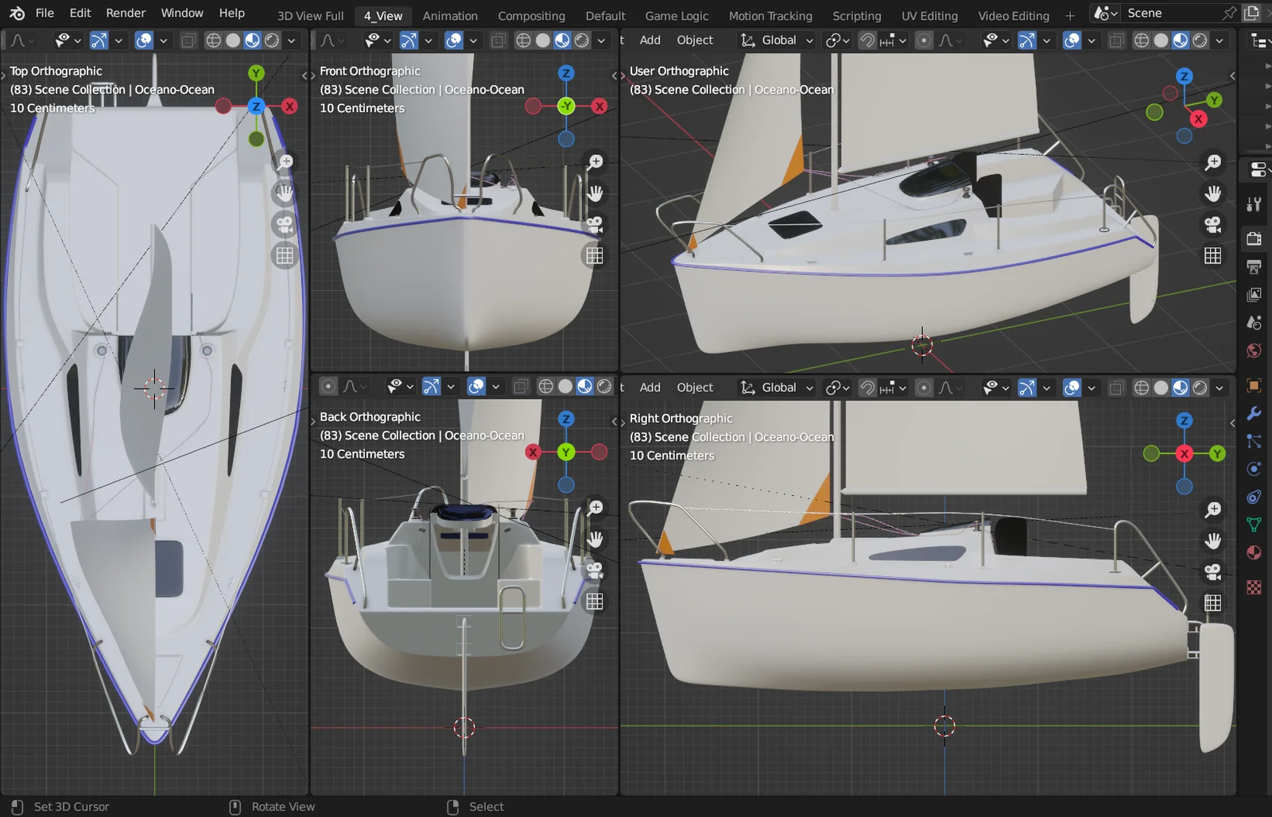Click the red X axis on the navigation gizmo
Screen dimensions: 1272x817
pos(1199,119)
